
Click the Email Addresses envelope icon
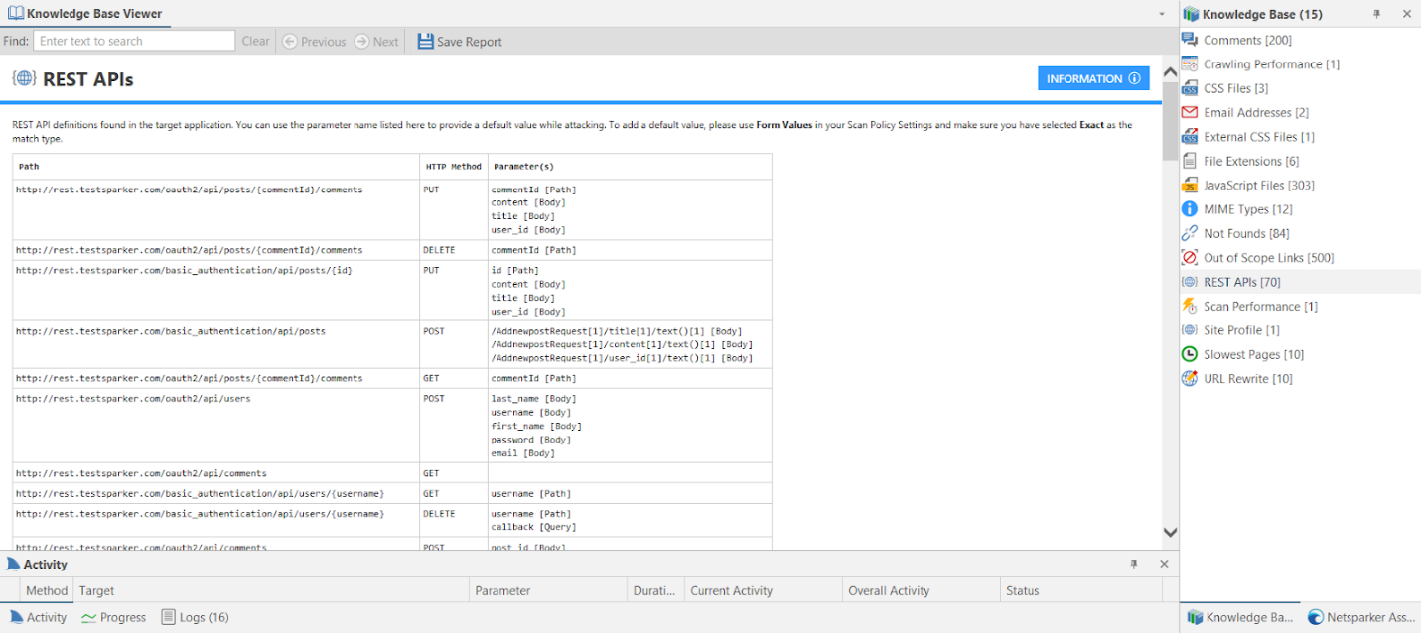1189,112
